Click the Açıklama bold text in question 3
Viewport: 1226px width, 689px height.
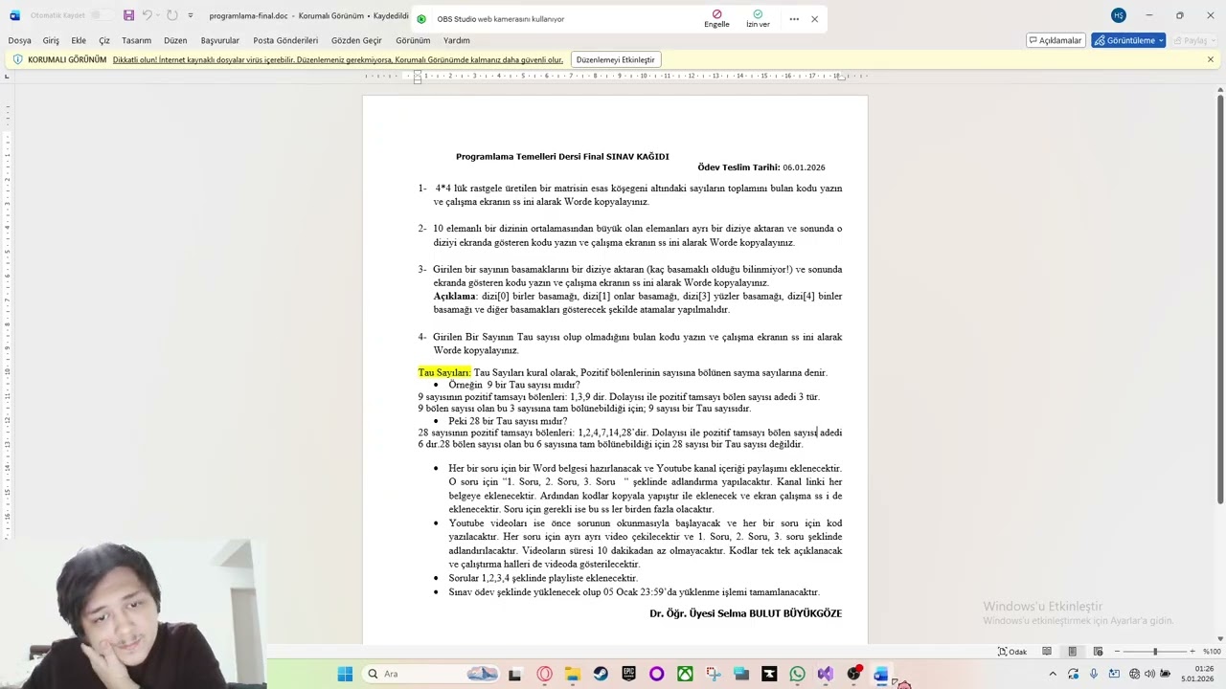click(455, 296)
